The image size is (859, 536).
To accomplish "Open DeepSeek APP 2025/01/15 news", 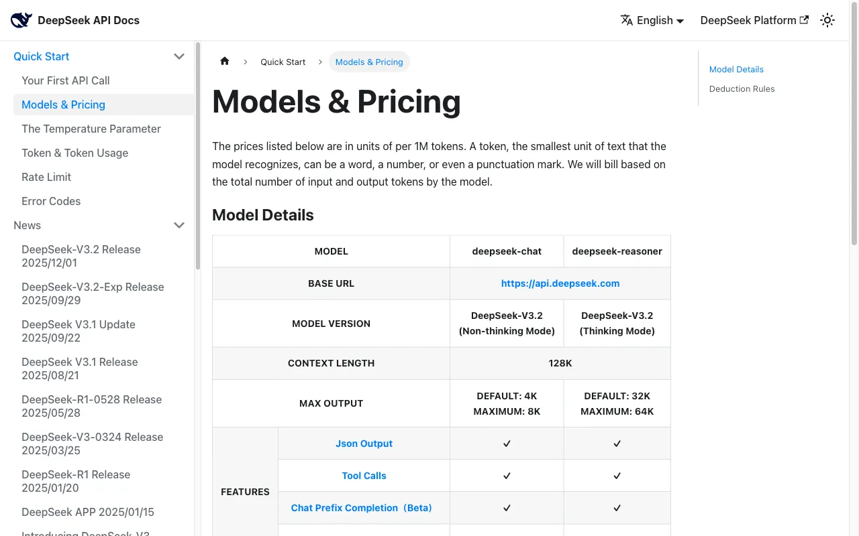I will (x=88, y=512).
